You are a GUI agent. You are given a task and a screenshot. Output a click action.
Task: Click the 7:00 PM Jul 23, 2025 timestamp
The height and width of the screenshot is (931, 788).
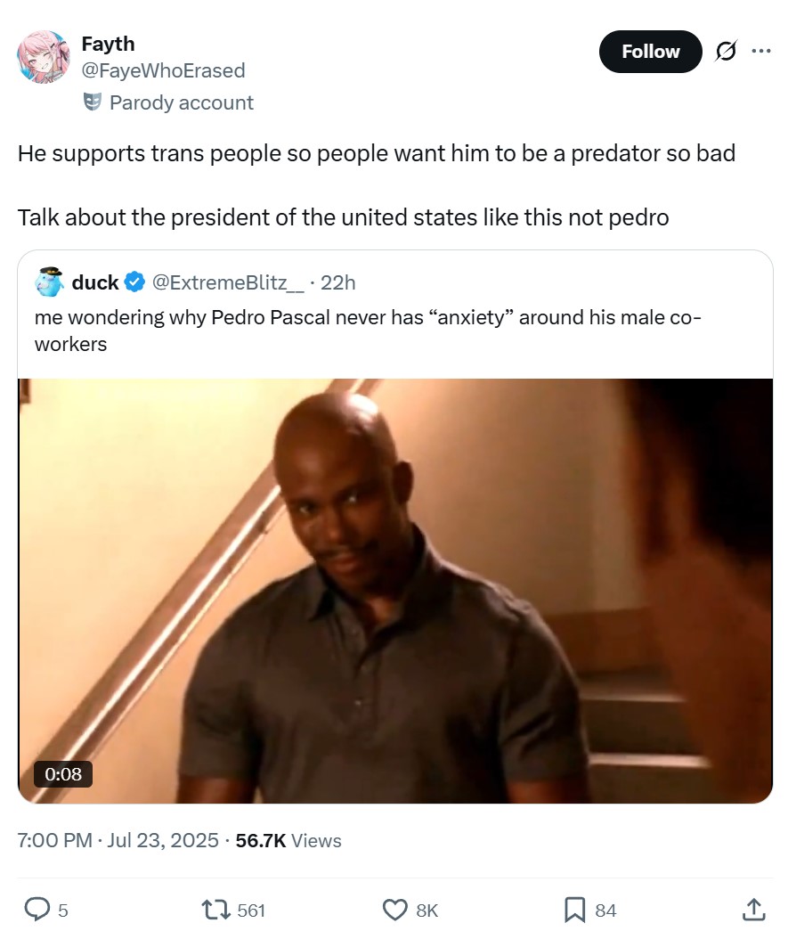tap(118, 840)
